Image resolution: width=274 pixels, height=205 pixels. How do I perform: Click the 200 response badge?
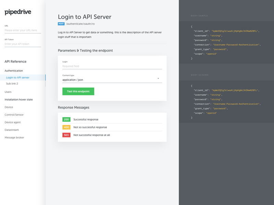pos(66,119)
